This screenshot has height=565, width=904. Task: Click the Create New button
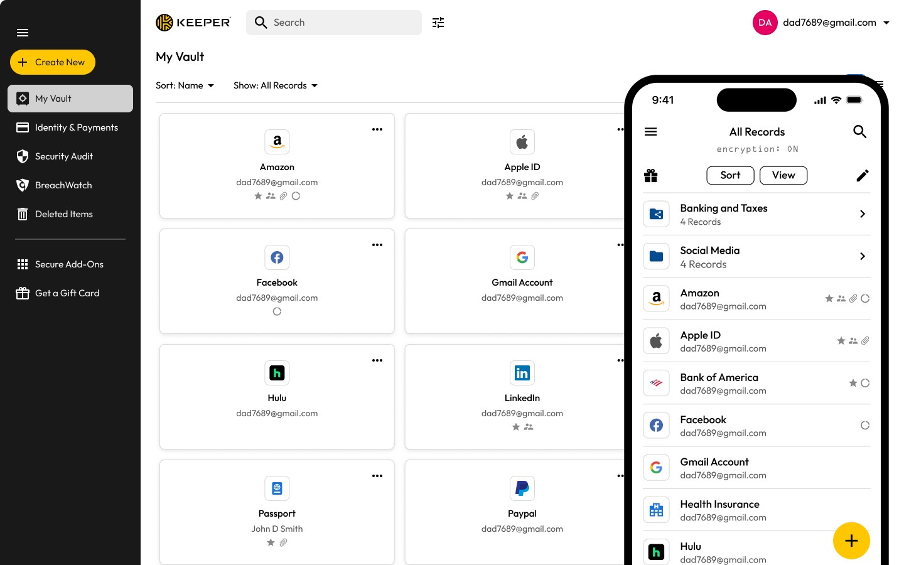(53, 62)
